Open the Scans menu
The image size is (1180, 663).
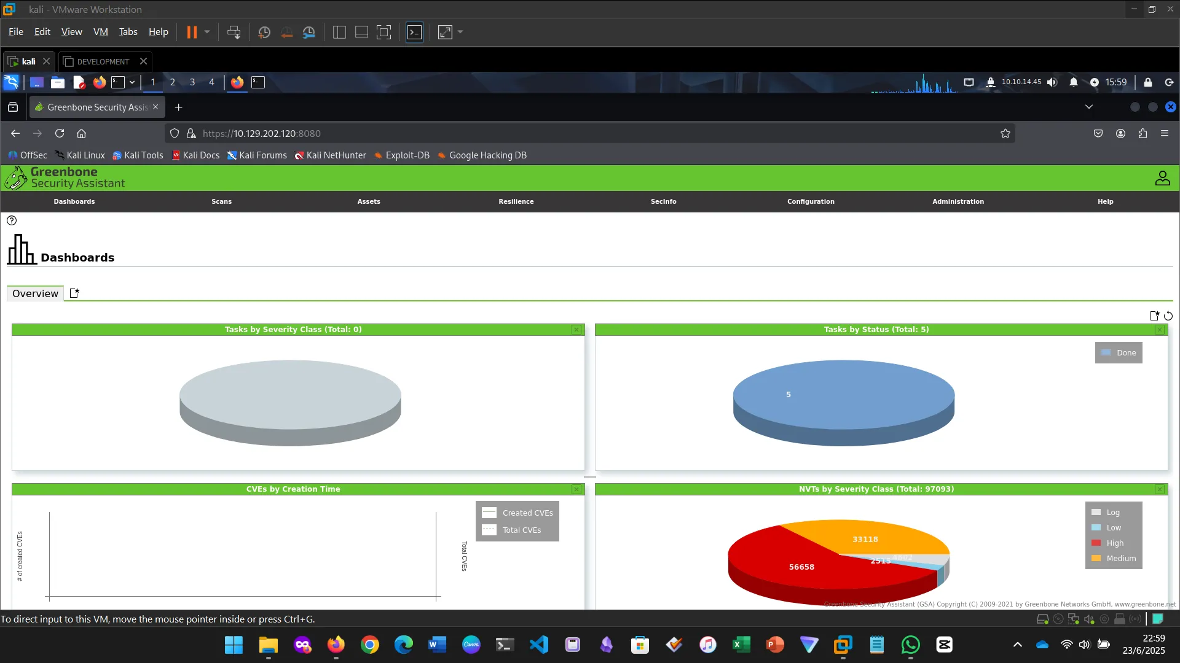tap(221, 201)
